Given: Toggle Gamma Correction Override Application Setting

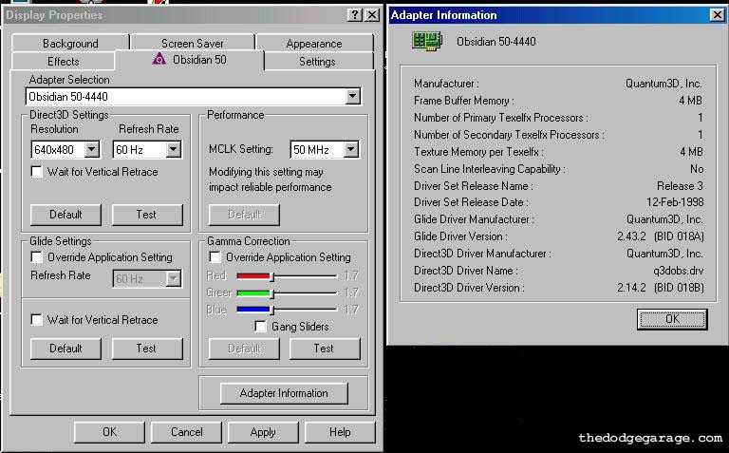Looking at the screenshot, I should coord(215,257).
